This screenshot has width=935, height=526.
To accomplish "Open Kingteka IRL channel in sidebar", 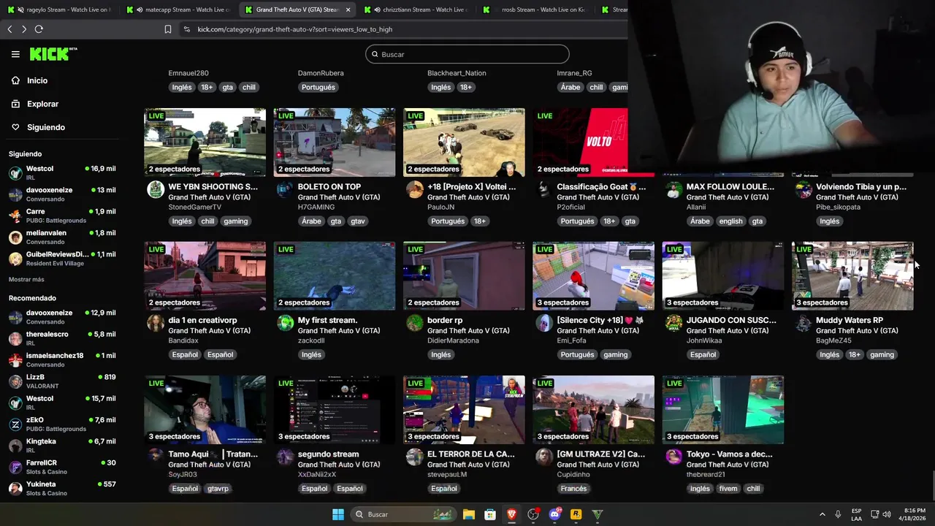I will tap(62, 446).
